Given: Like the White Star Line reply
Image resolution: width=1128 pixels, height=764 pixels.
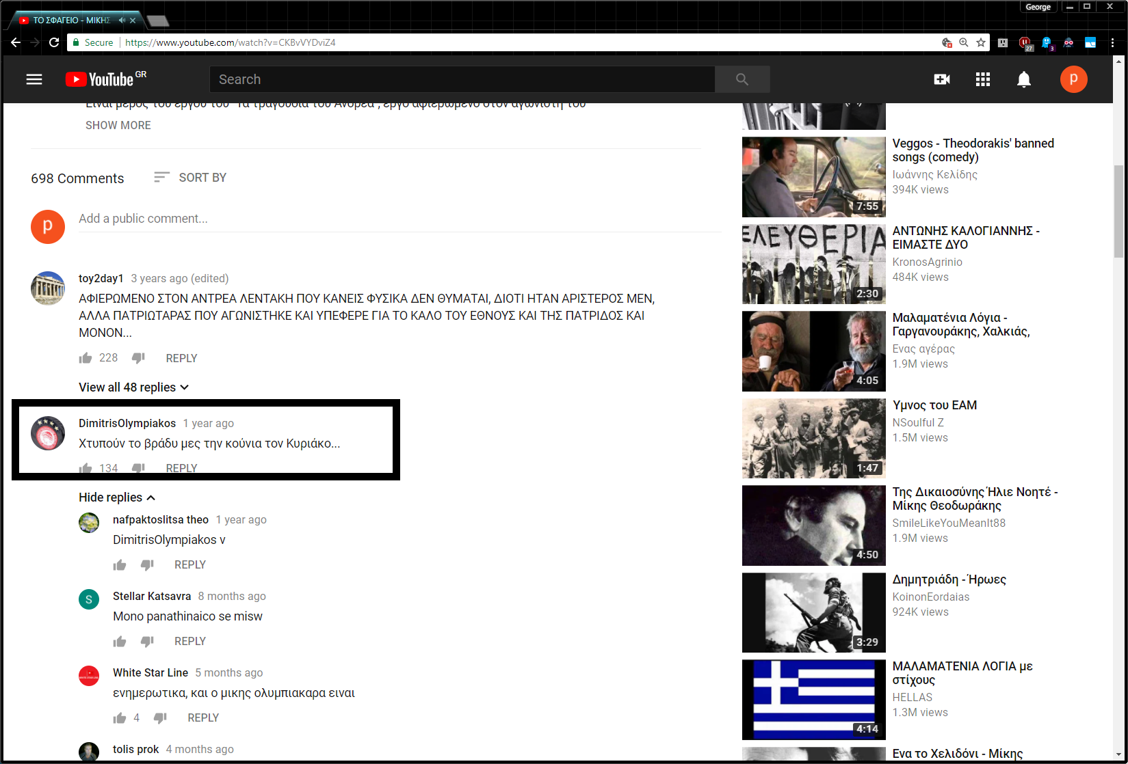Looking at the screenshot, I should [x=120, y=718].
